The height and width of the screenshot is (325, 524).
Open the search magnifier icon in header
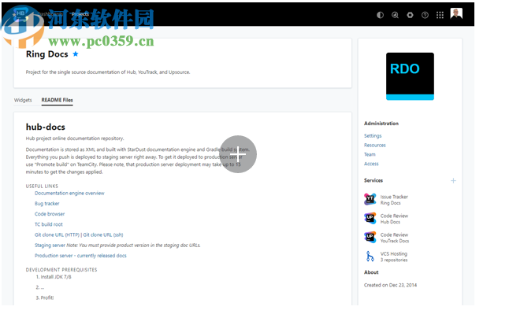[395, 15]
